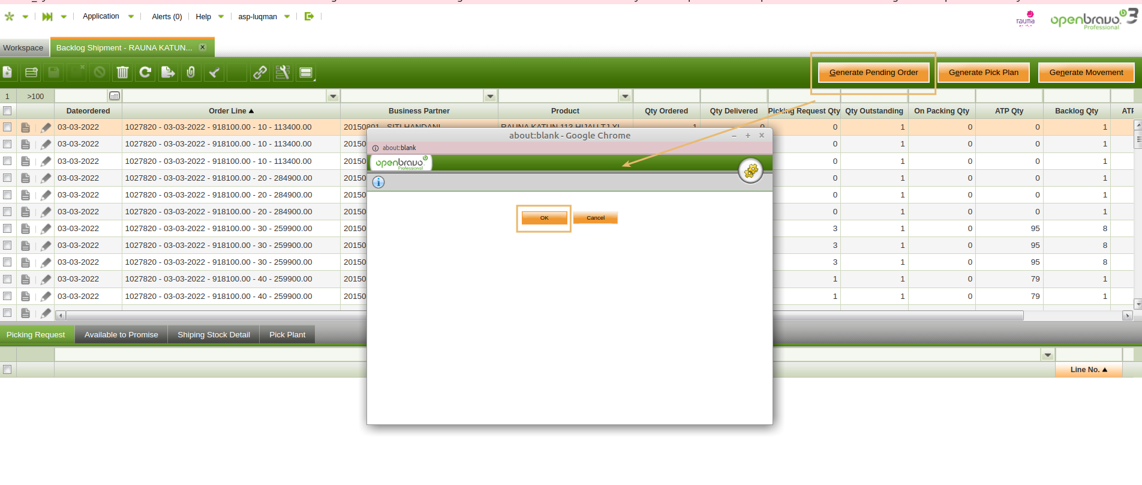Viewport: 1142px width, 485px height.
Task: Click the Generate Pick Plan button
Action: [983, 73]
